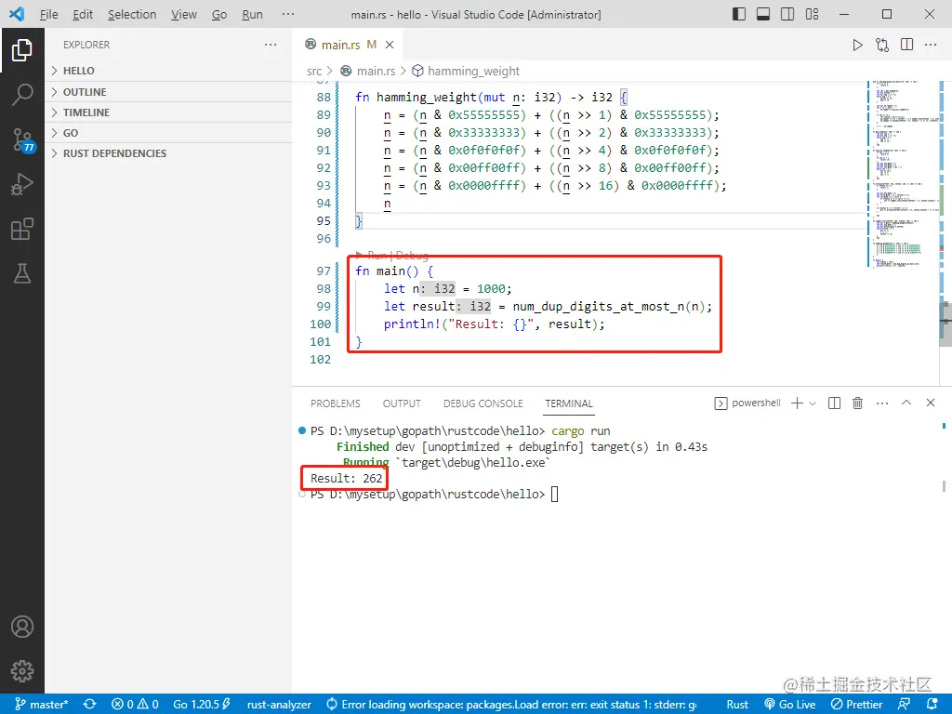Open the terminal launch profile dropdown arrow
952x714 pixels.
[813, 403]
